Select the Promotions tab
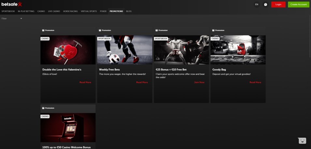Viewport: 311px width, 149px height. 116,11
